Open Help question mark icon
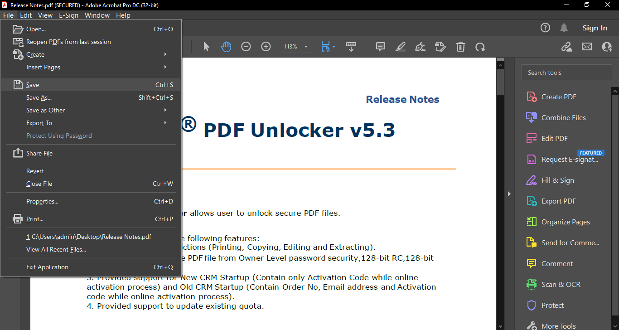Image resolution: width=619 pixels, height=330 pixels. pos(545,28)
